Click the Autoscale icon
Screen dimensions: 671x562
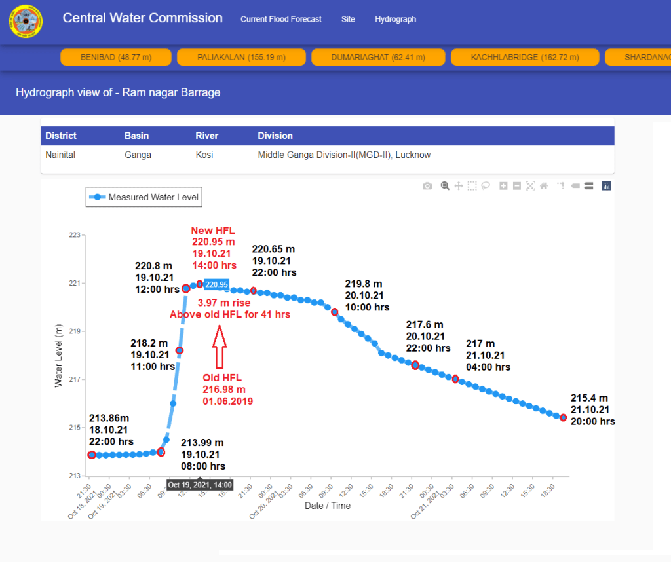(530, 186)
